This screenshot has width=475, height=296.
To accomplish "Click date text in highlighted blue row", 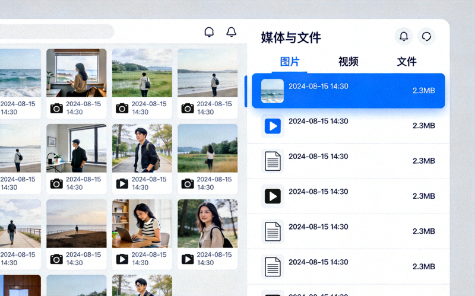I will 318,86.
